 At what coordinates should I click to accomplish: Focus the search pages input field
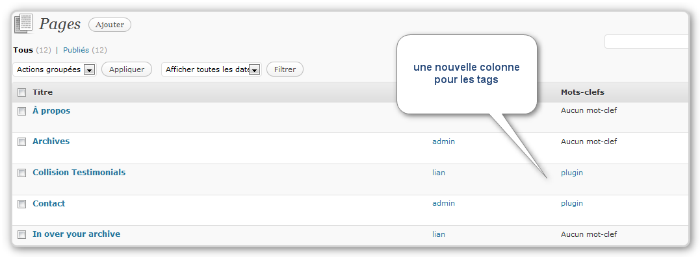pos(647,42)
